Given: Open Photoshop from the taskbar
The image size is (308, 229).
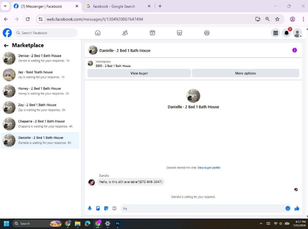Looking at the screenshot, I should click(x=118, y=223).
